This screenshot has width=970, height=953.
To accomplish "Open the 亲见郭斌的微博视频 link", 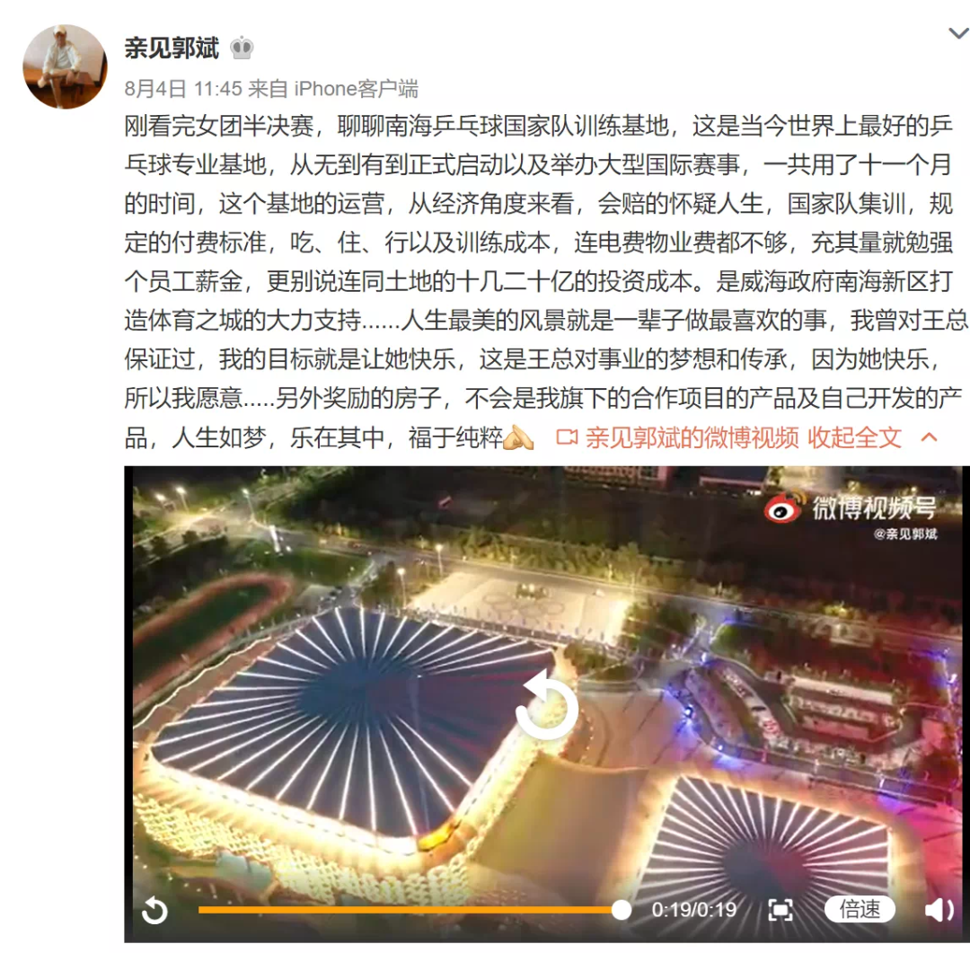I will (x=692, y=438).
